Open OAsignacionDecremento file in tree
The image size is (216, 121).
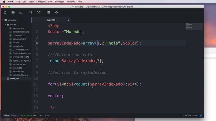click(x=22, y=53)
